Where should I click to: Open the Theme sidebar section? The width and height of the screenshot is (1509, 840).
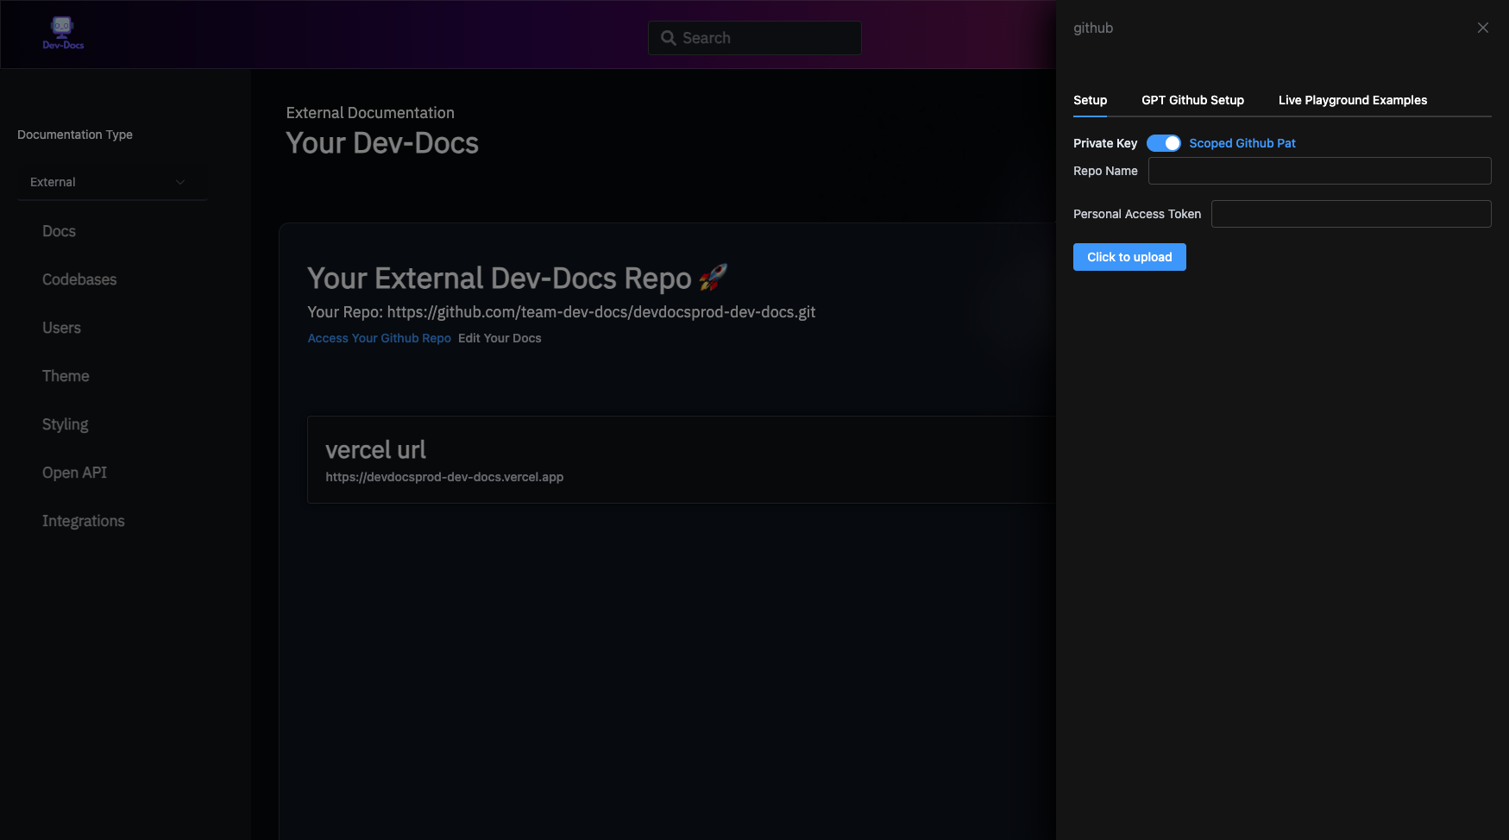coord(66,376)
